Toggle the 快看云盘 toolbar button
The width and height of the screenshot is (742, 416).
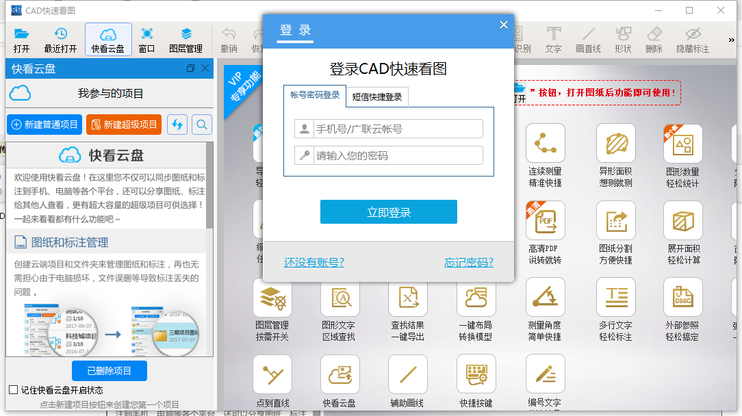108,40
